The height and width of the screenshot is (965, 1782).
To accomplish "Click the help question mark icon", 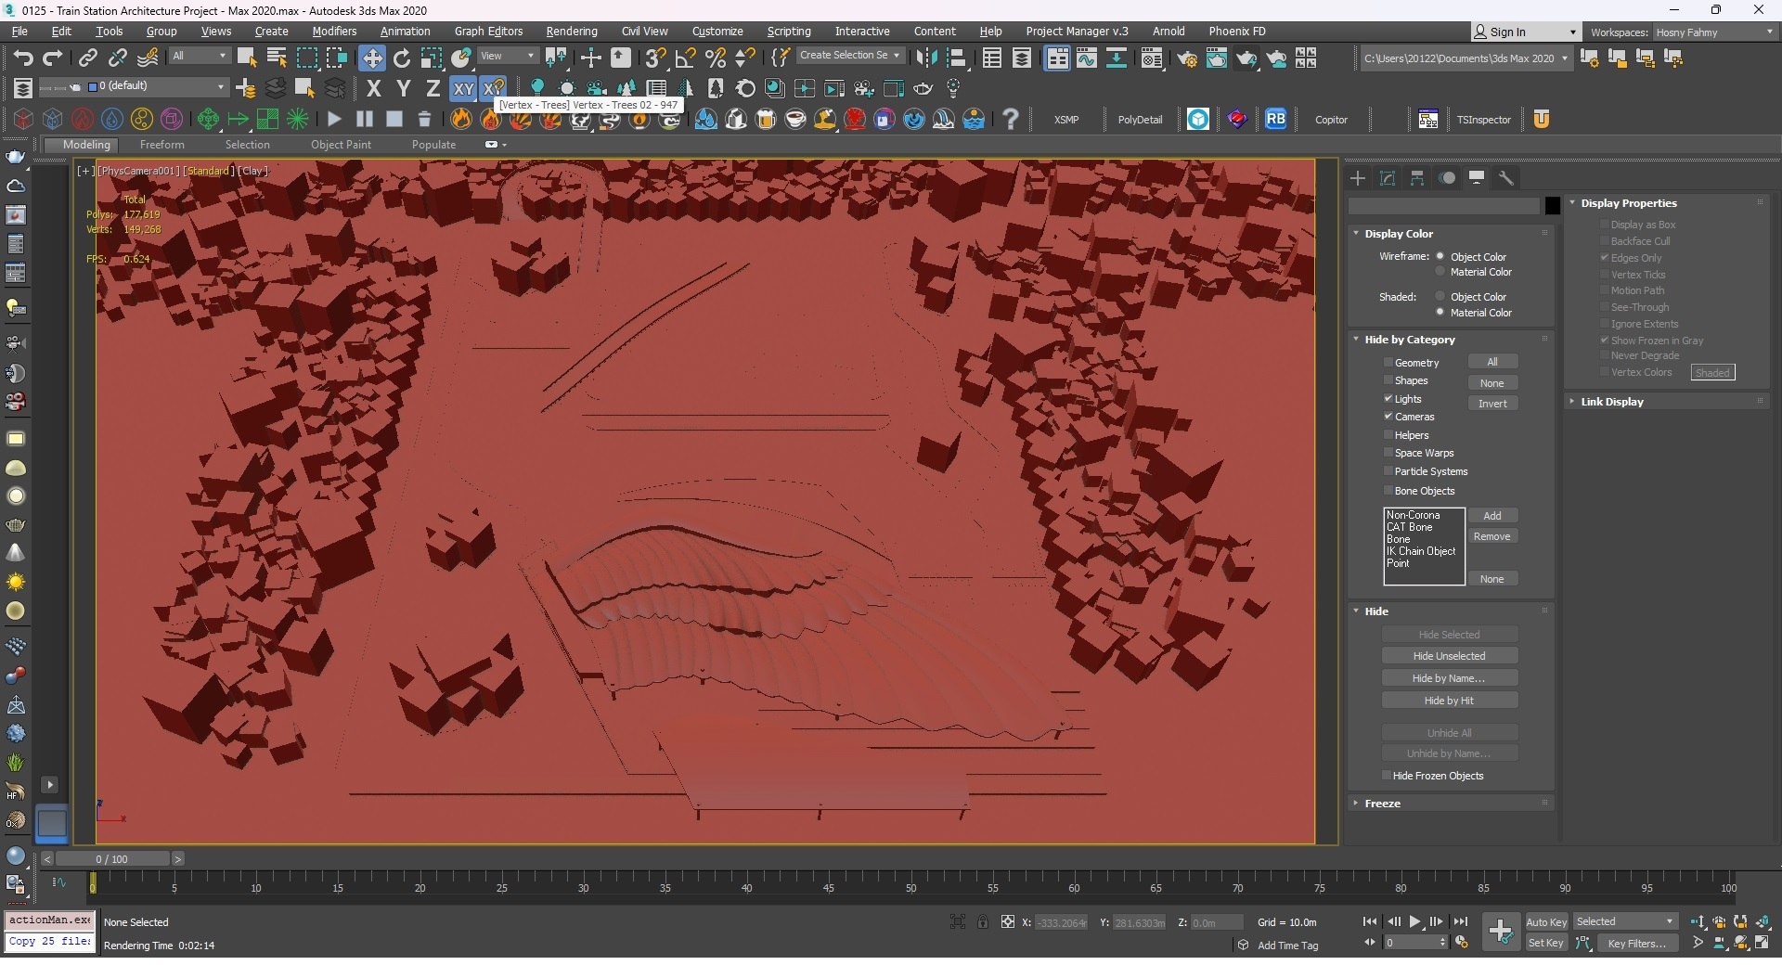I will click(1011, 119).
